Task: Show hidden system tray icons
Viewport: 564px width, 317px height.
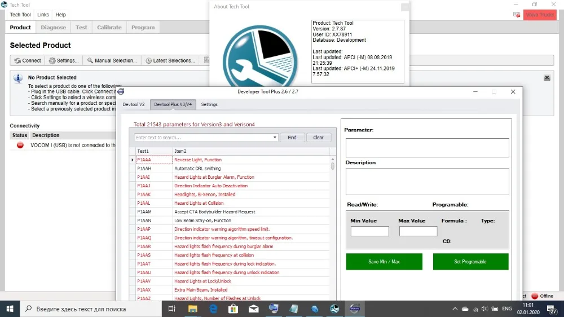Action: tap(455, 309)
